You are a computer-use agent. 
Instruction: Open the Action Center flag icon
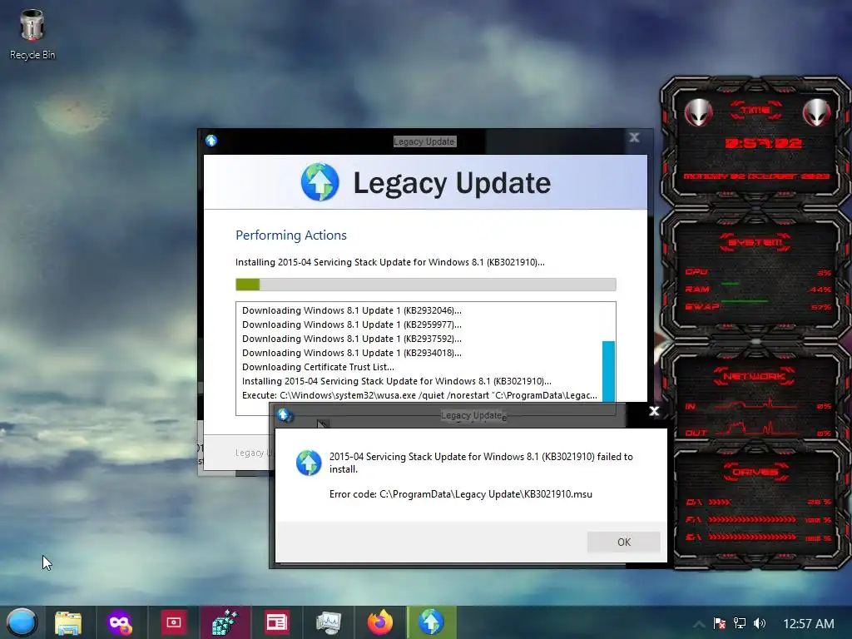720,623
